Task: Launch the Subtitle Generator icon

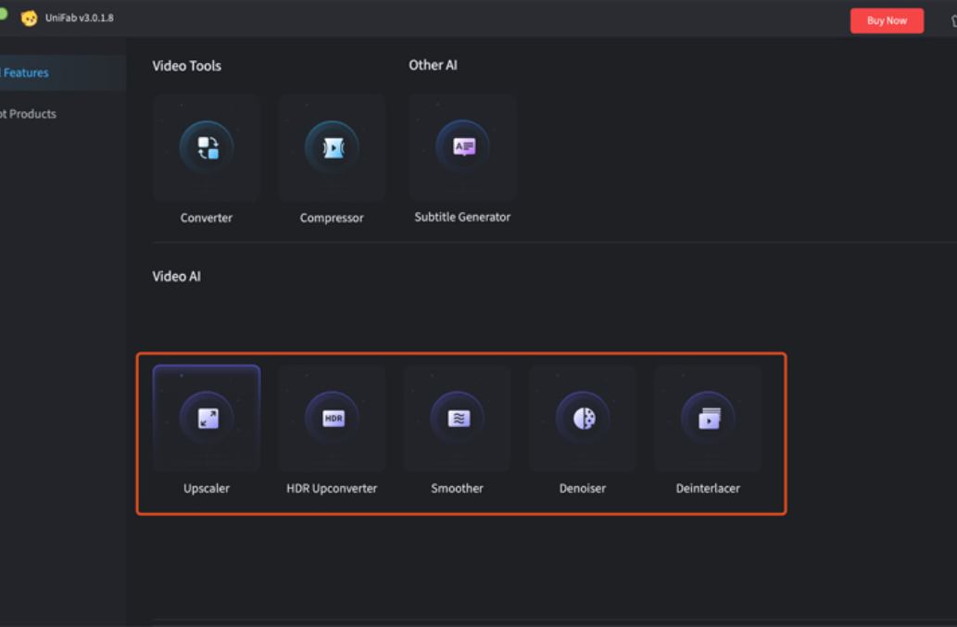Action: (x=463, y=147)
